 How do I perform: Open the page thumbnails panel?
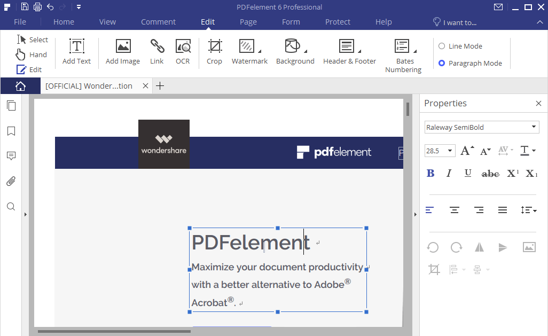click(x=11, y=106)
